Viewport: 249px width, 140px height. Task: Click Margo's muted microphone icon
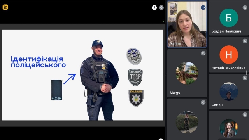click(203, 53)
